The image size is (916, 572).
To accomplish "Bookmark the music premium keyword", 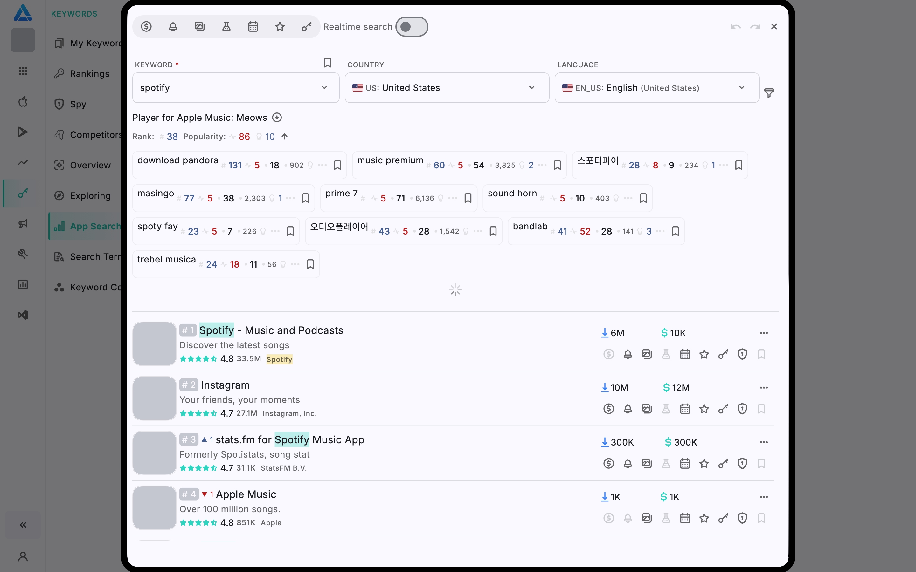I will coord(557,165).
